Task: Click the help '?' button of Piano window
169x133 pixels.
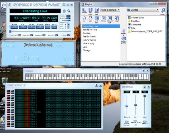Action: tap(143, 71)
